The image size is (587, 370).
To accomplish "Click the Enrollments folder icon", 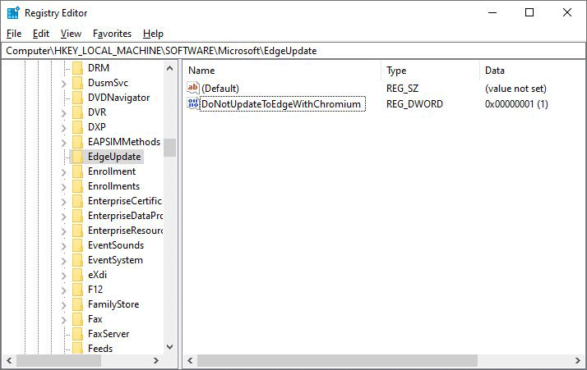I will (x=77, y=186).
